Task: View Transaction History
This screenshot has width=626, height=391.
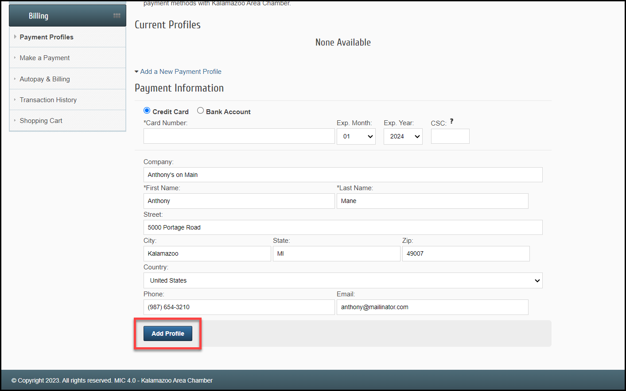Action: click(x=67, y=100)
